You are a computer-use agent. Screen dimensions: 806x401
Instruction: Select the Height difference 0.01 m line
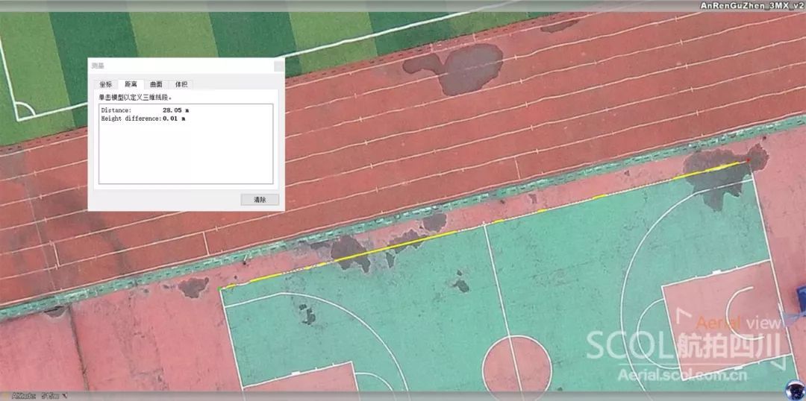tap(143, 119)
